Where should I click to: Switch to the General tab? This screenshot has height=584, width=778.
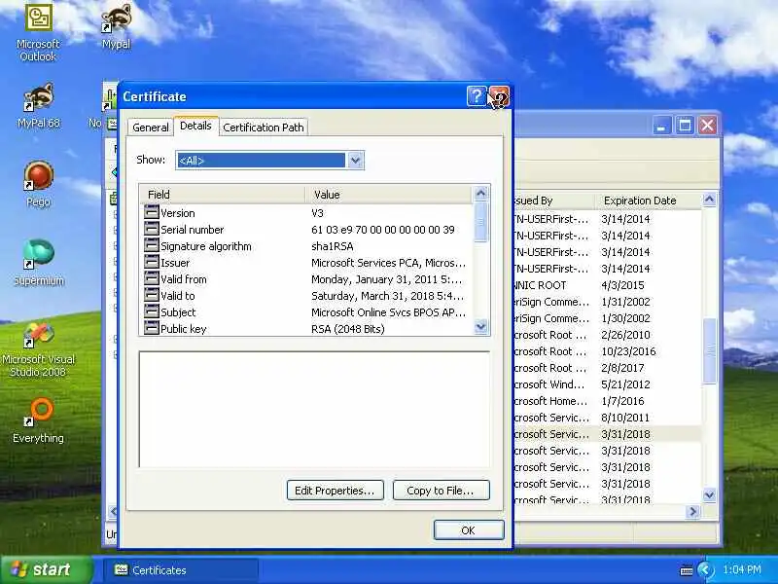(x=151, y=128)
